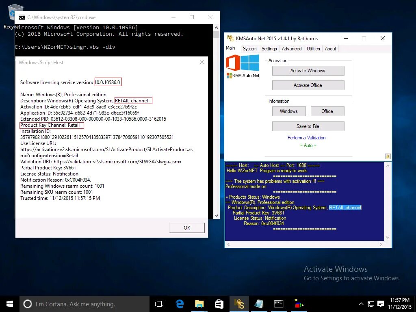Click 'Remaining Windows rearm count: 1001'
The width and height of the screenshot is (416, 312).
62,186
